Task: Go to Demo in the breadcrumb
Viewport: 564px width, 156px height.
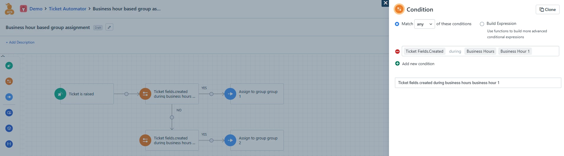Action: click(x=36, y=9)
